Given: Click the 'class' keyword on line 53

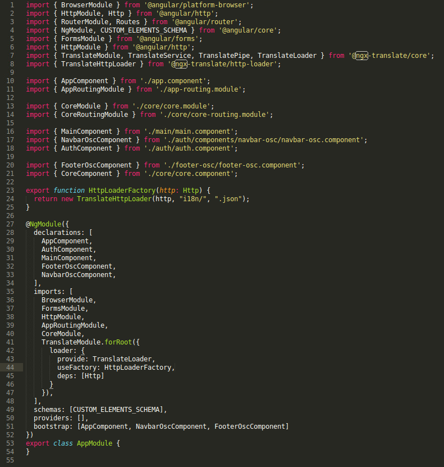Looking at the screenshot, I should coord(63,443).
